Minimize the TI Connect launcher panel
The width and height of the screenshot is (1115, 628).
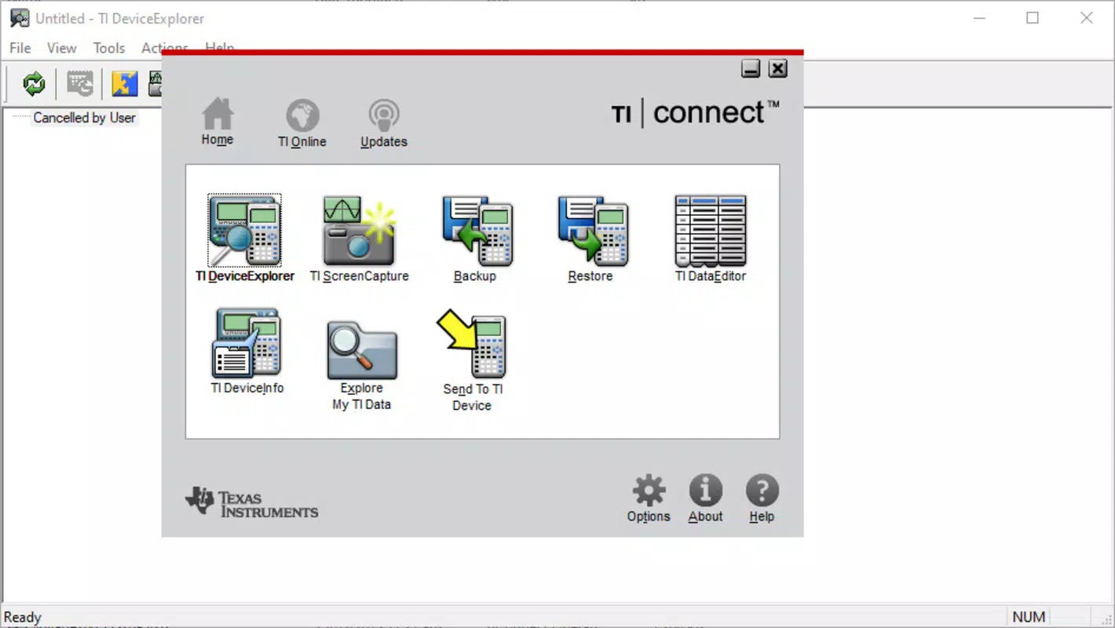coord(751,69)
